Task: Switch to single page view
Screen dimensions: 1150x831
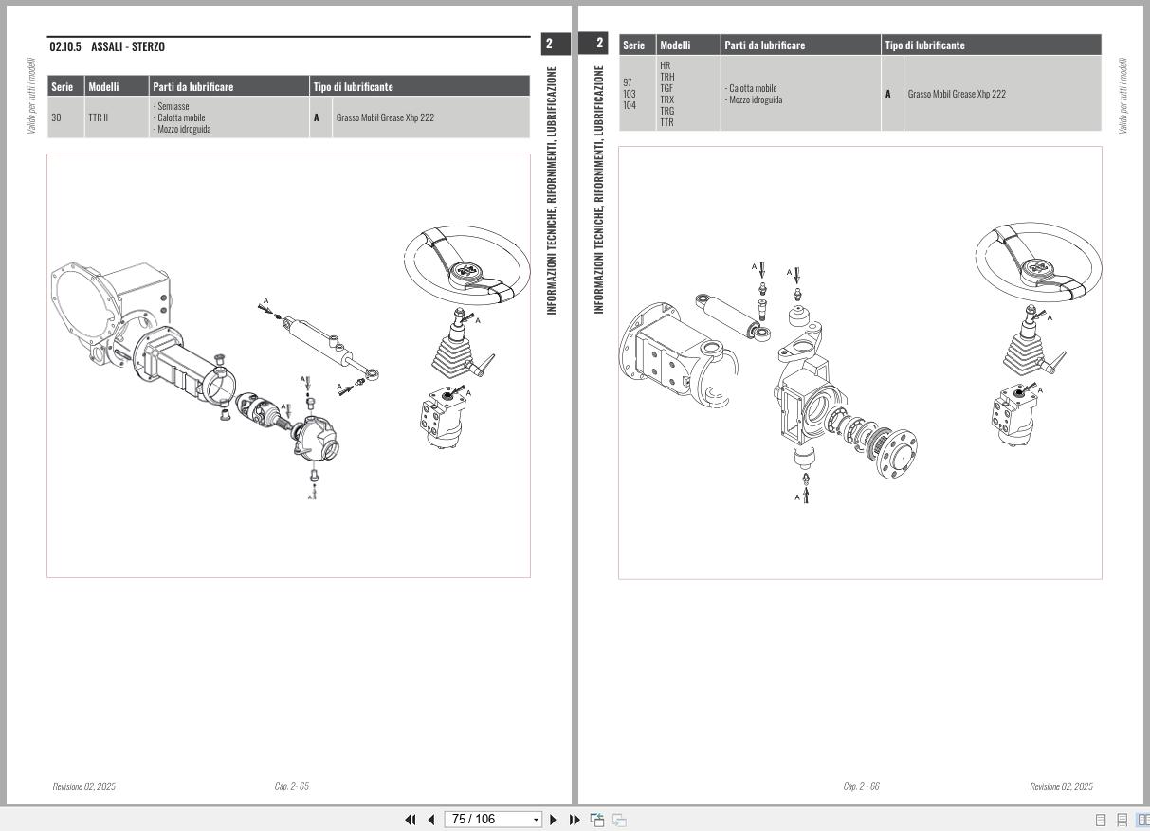Action: 1102,820
